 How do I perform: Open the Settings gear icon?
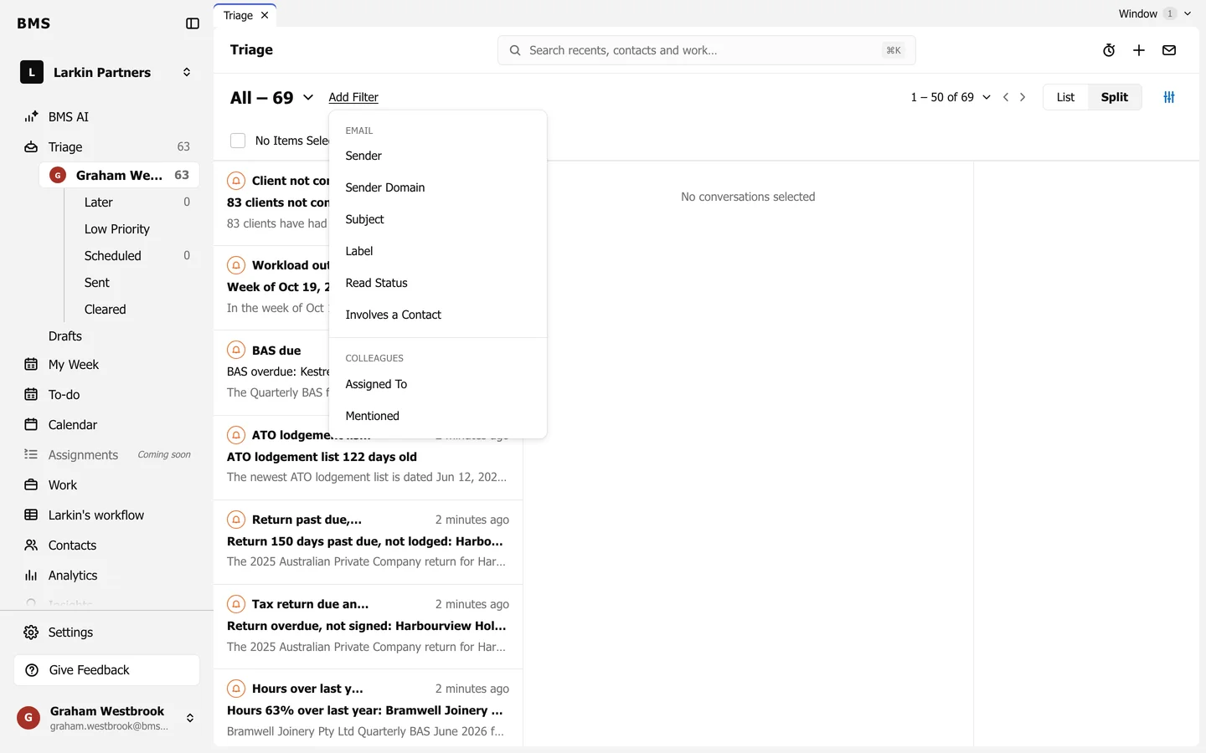31,633
